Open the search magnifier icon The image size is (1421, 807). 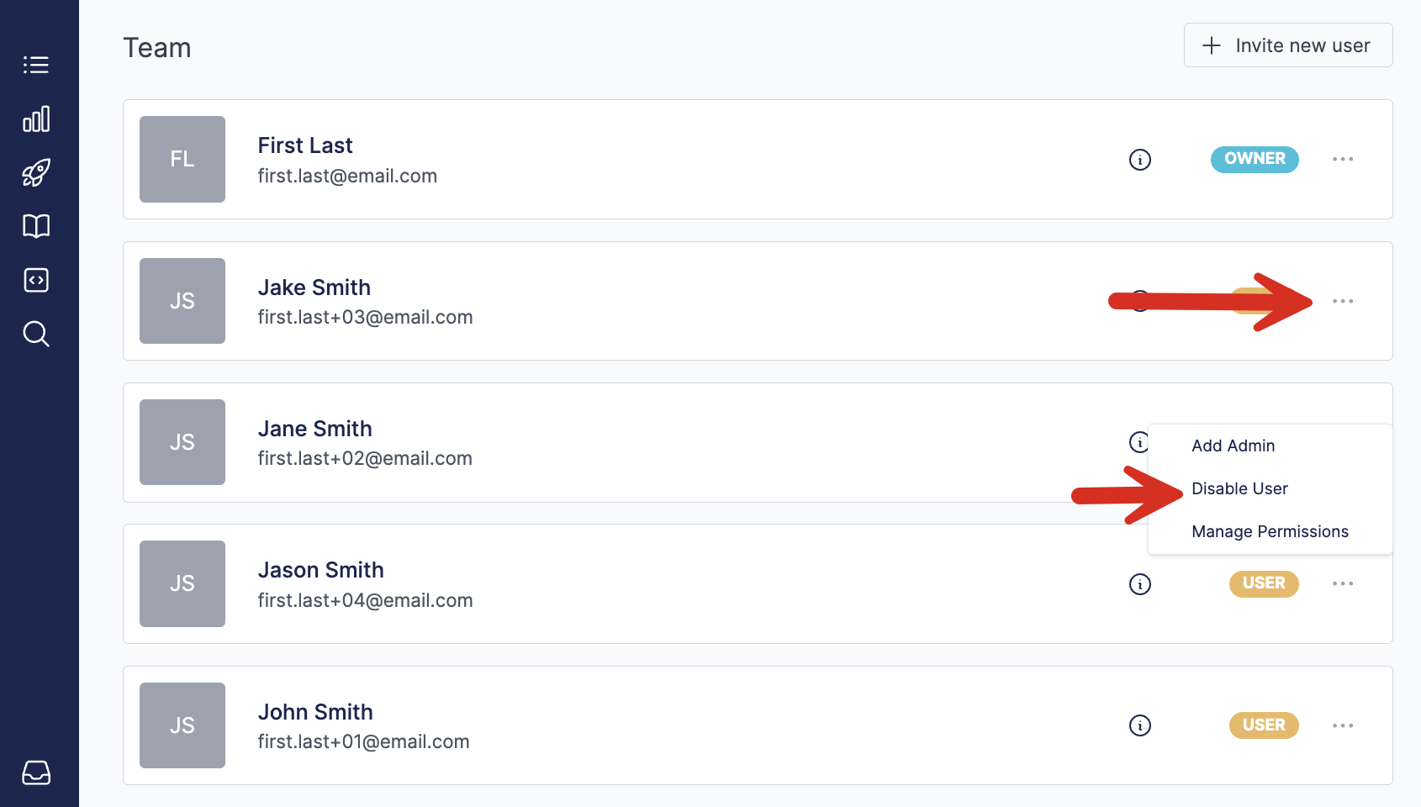pos(36,334)
